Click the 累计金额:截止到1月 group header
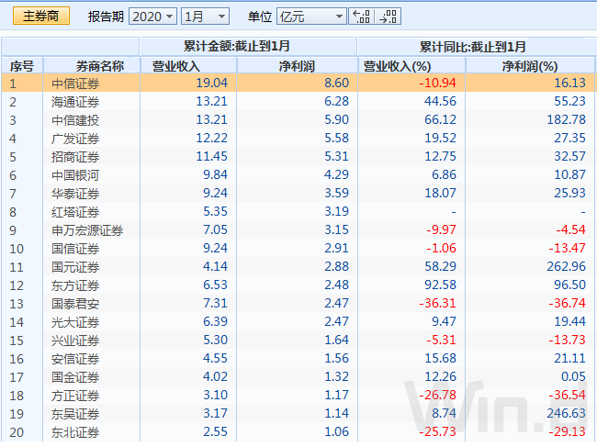 pos(248,47)
